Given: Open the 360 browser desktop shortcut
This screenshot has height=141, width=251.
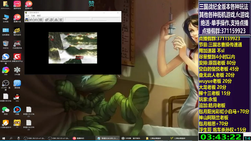Looking at the screenshot, I should (6, 71).
